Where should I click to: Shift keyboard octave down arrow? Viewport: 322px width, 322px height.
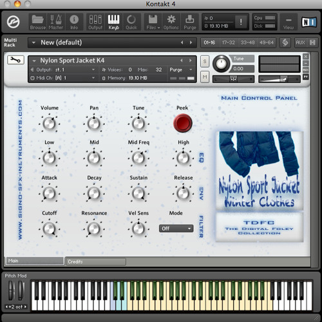(6, 307)
